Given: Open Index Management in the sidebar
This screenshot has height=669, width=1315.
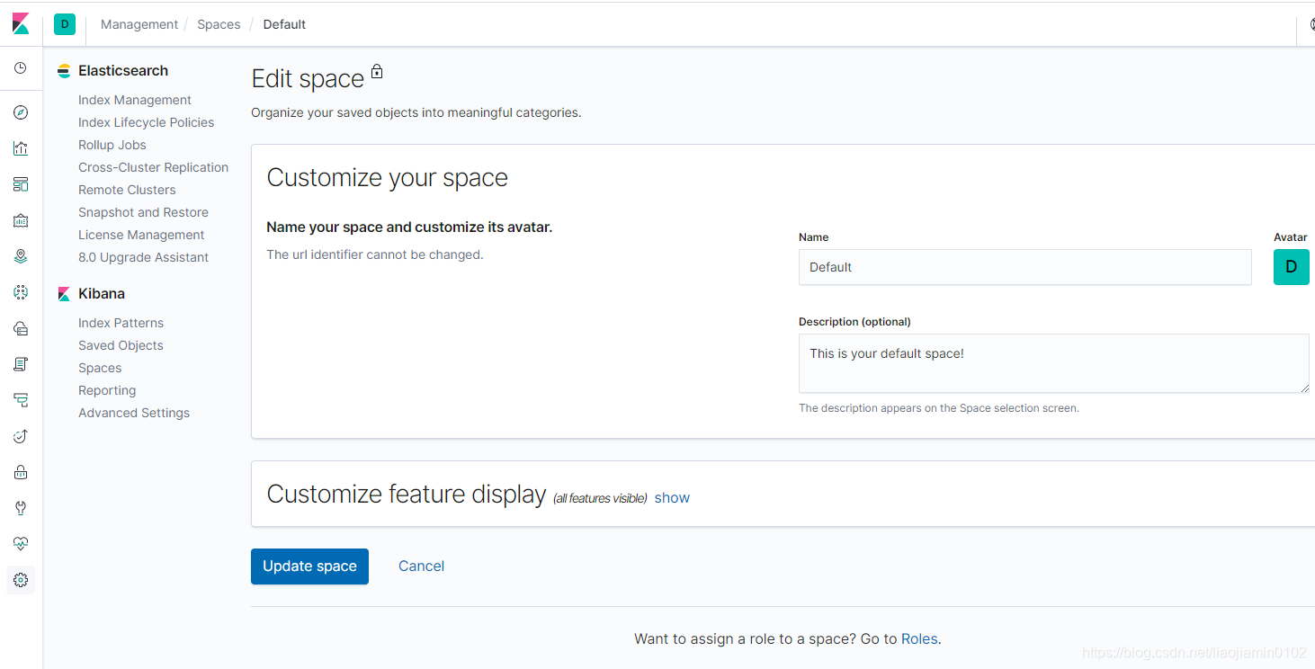Looking at the screenshot, I should pos(135,100).
